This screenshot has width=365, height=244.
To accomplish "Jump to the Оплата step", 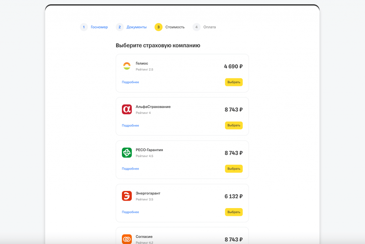I will [210, 27].
